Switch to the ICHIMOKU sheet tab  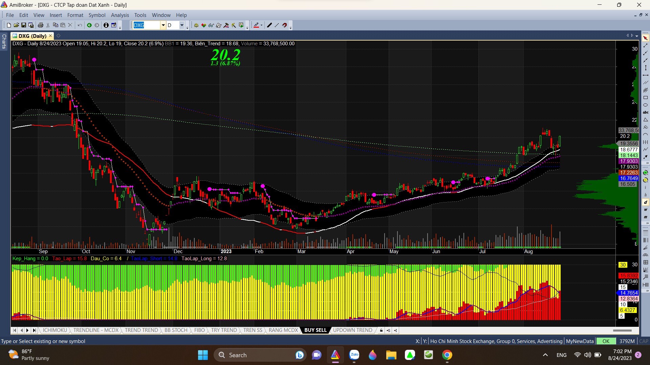55,330
